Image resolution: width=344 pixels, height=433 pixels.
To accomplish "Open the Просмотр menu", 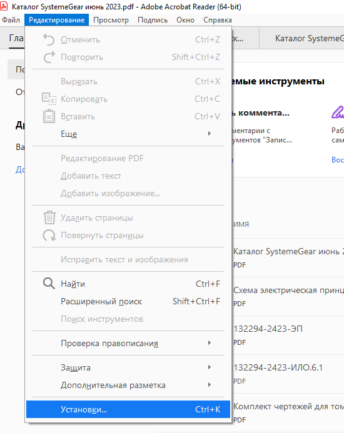I will coord(111,20).
